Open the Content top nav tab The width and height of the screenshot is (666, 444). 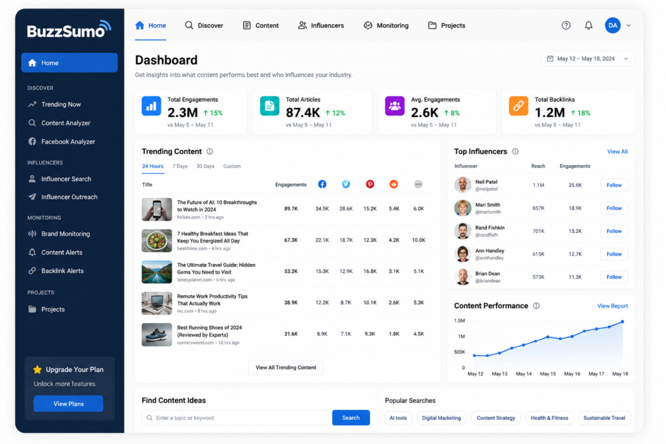(x=261, y=25)
